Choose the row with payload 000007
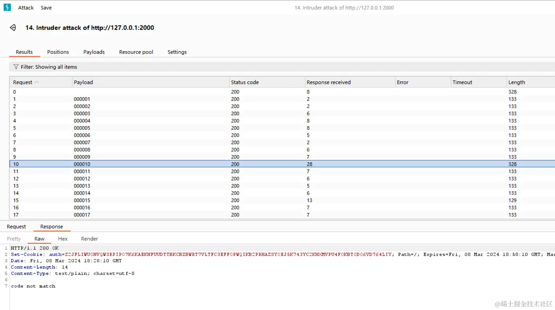Image resolution: width=555 pixels, height=310 pixels. tap(282, 143)
